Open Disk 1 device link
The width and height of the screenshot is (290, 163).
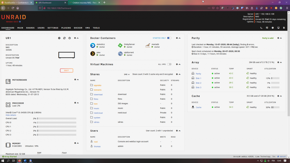(x=198, y=78)
